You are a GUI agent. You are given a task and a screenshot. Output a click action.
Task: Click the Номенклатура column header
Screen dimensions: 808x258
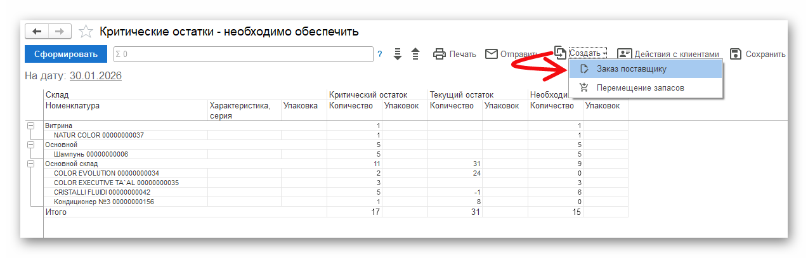72,106
